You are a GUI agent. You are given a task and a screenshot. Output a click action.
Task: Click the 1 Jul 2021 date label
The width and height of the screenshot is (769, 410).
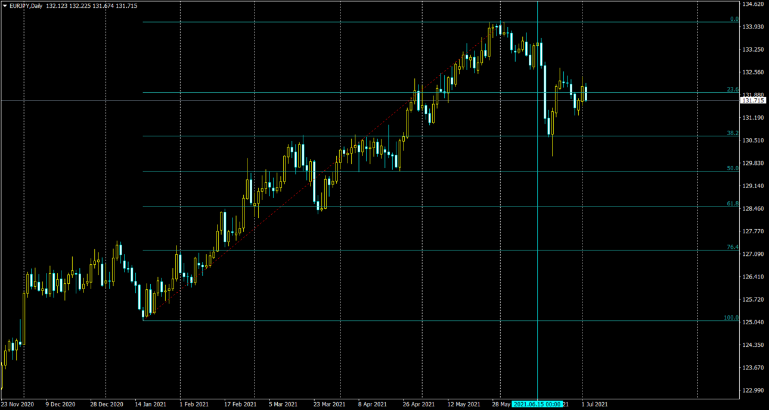(x=595, y=404)
